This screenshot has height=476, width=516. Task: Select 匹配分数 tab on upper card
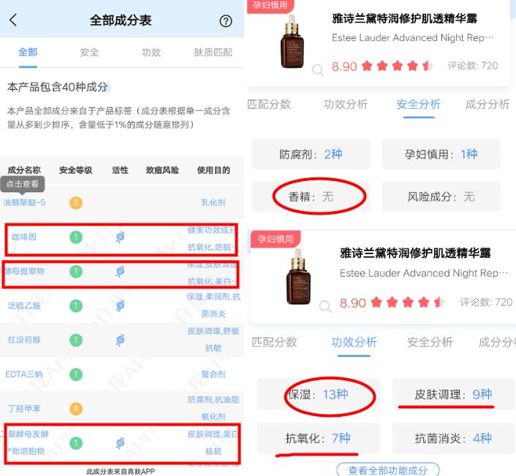269,104
